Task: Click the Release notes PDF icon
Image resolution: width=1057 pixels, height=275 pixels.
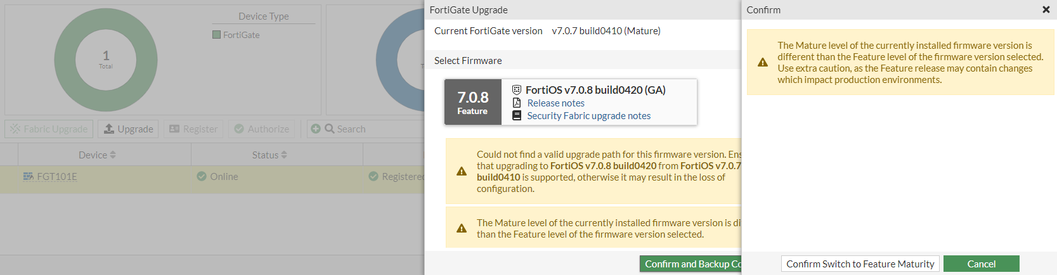Action: (x=517, y=103)
